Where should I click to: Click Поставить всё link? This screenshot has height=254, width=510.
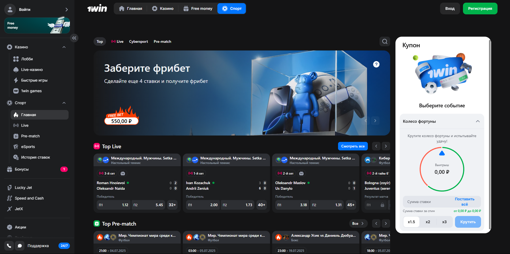[464, 202]
